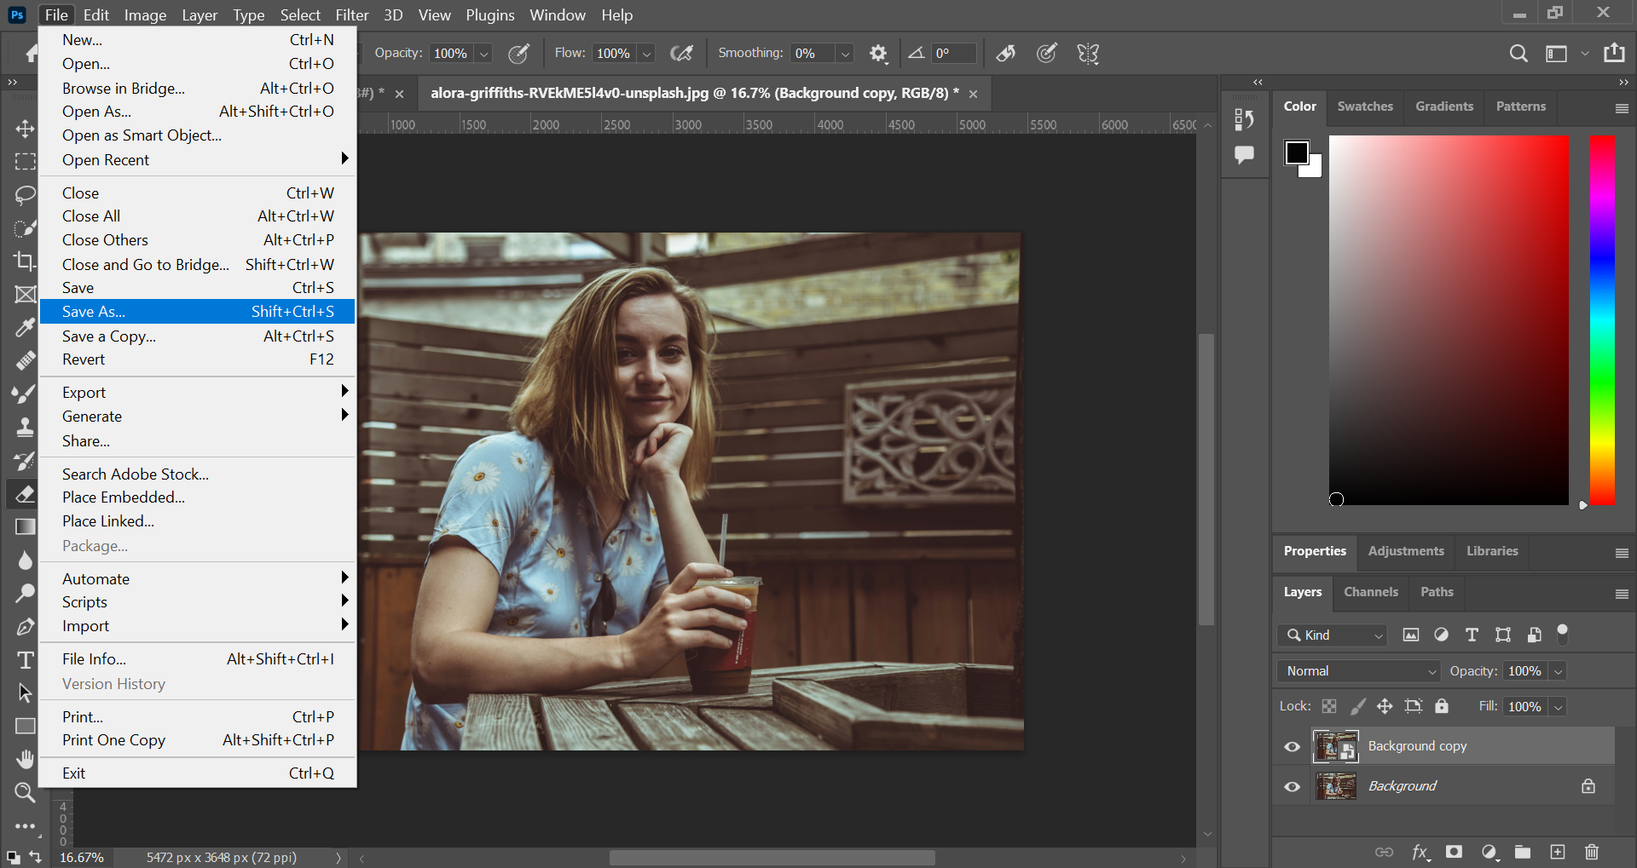Click Place Embedded menu entry
The width and height of the screenshot is (1637, 868).
coord(124,497)
